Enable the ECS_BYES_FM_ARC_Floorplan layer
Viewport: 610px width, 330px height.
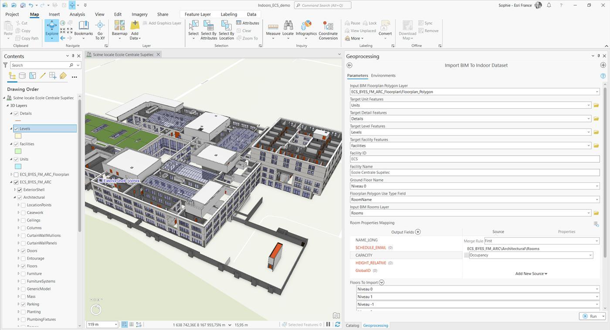[16, 174]
